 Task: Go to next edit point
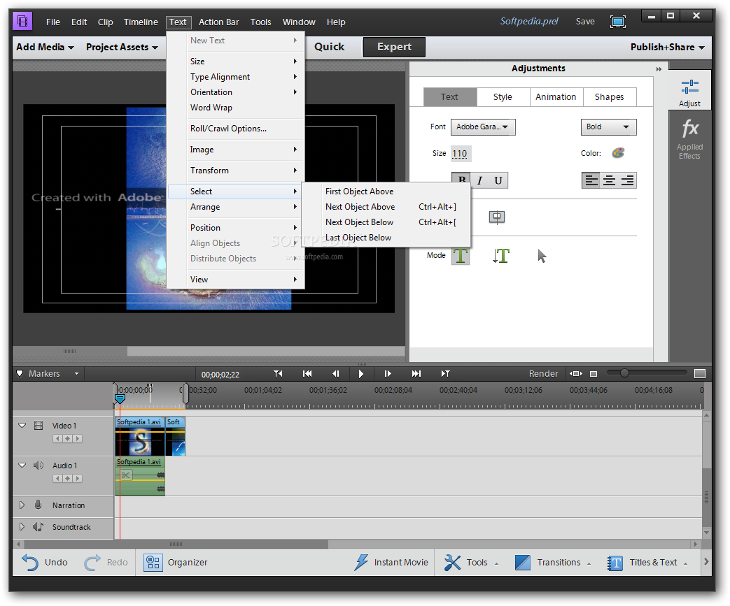coord(416,373)
